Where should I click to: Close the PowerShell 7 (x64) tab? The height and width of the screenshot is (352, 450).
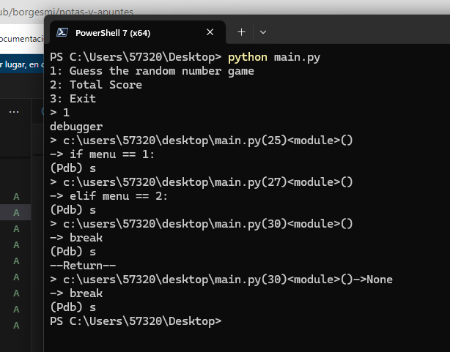(210, 32)
